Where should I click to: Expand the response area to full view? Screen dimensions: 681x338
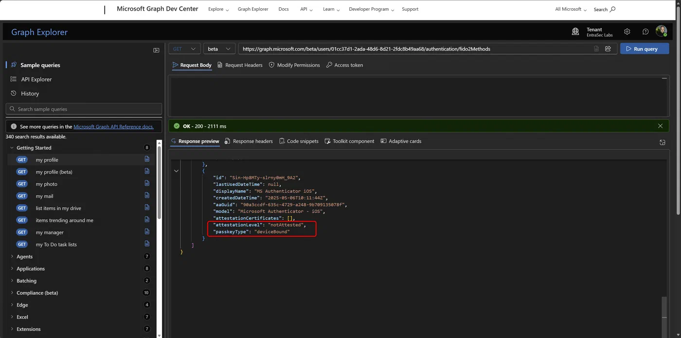point(662,142)
